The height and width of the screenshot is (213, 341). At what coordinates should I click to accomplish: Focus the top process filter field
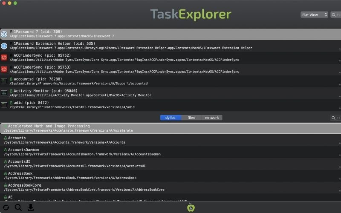[335, 15]
